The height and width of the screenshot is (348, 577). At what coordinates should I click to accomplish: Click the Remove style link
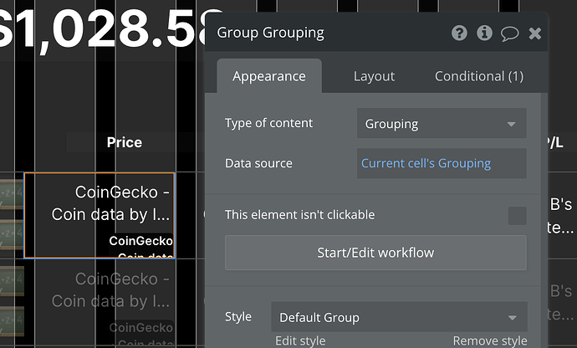pos(490,340)
